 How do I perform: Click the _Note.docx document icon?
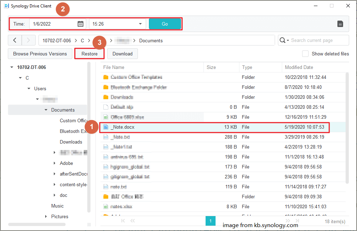click(106, 127)
